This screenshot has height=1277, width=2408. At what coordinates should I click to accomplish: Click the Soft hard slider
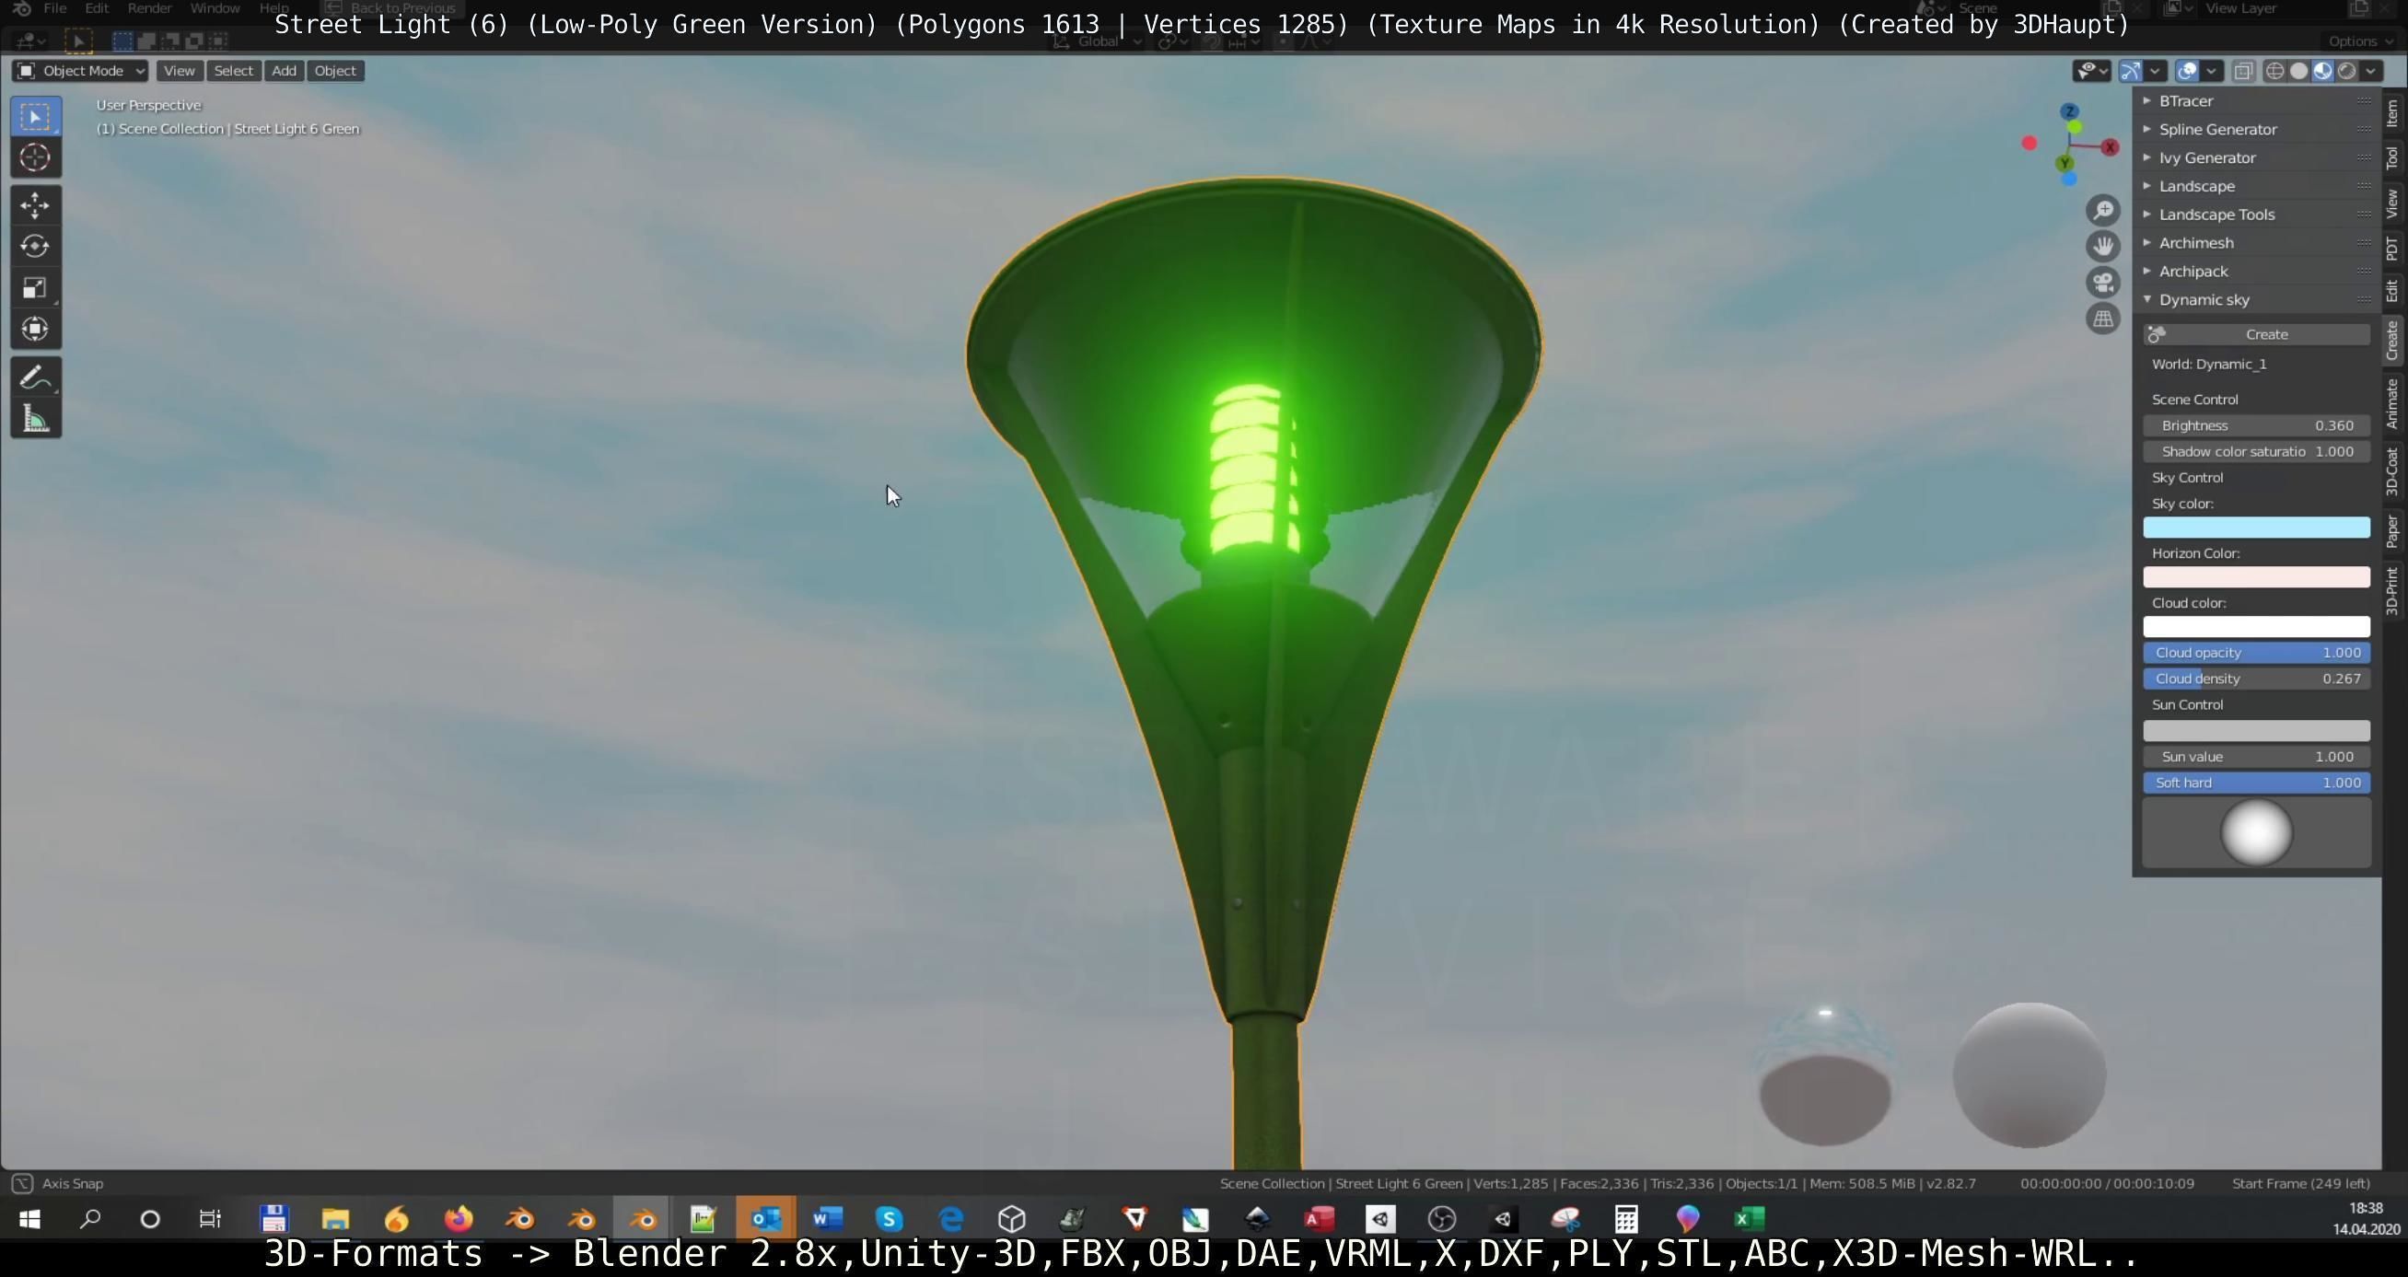(2257, 784)
